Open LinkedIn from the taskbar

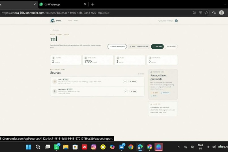(x=122, y=147)
